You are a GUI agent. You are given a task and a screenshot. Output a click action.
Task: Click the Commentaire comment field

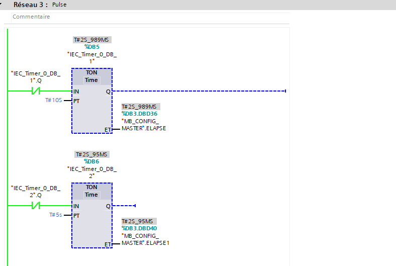click(x=31, y=17)
